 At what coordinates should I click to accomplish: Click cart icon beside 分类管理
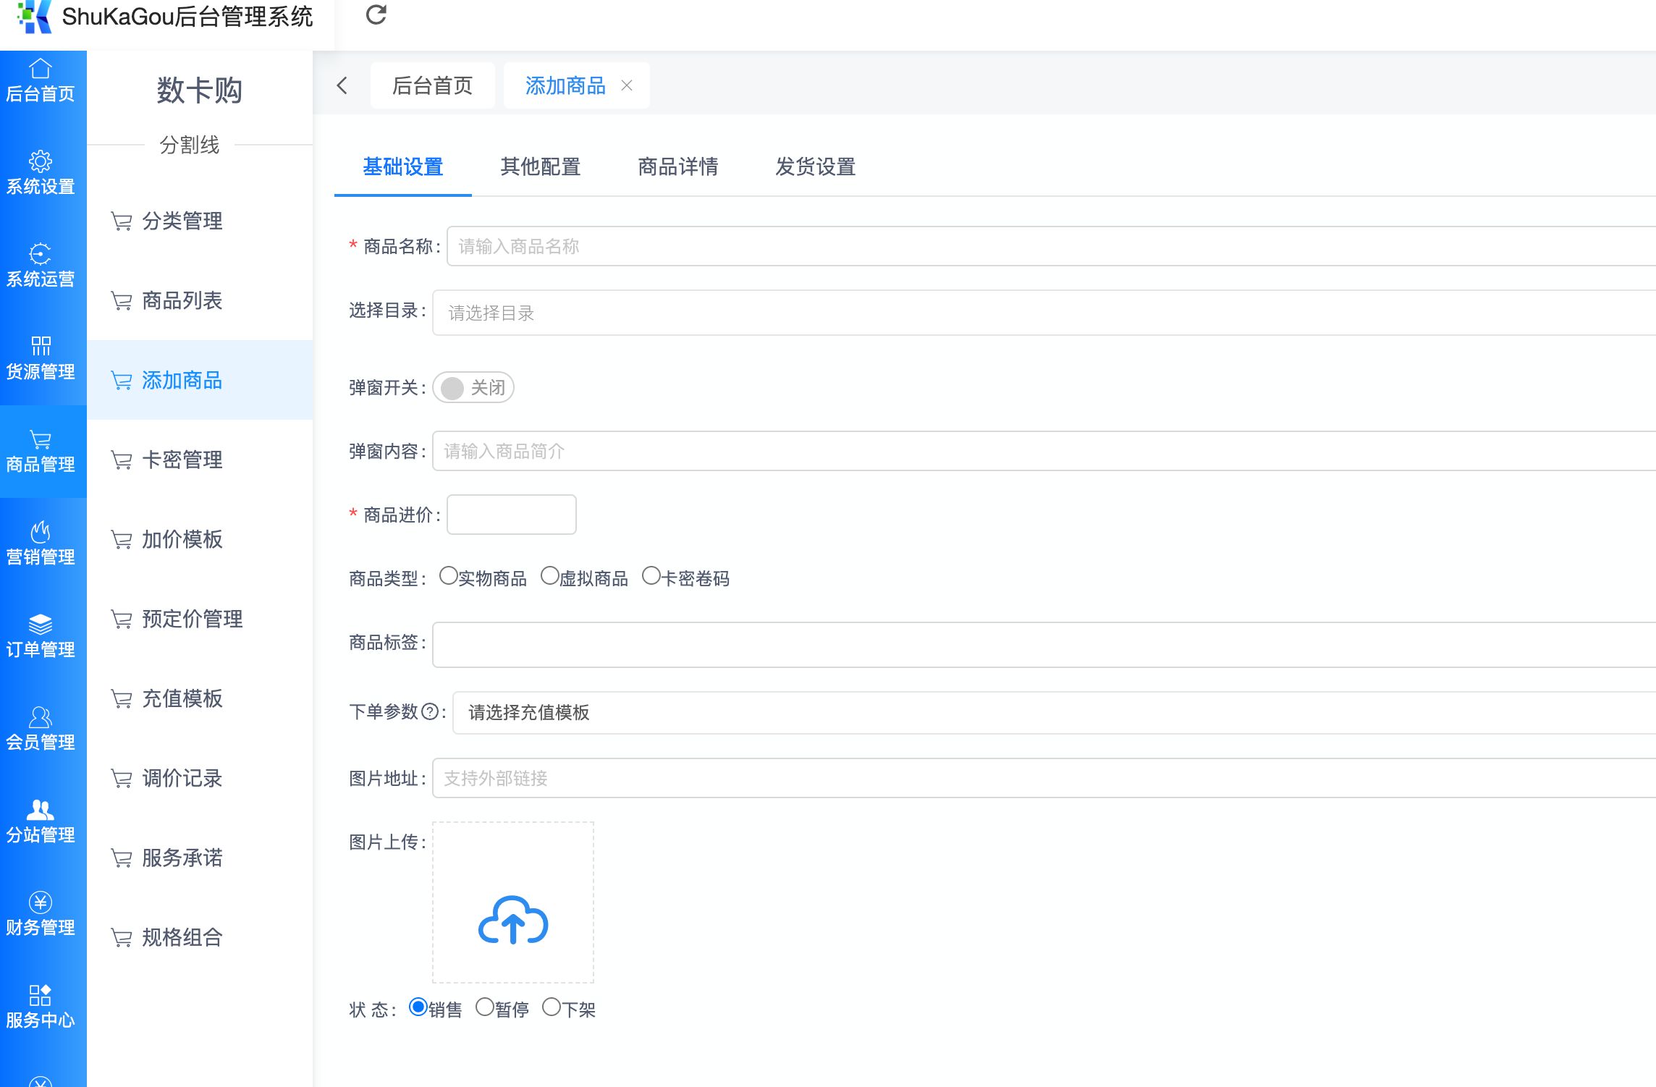click(x=121, y=221)
